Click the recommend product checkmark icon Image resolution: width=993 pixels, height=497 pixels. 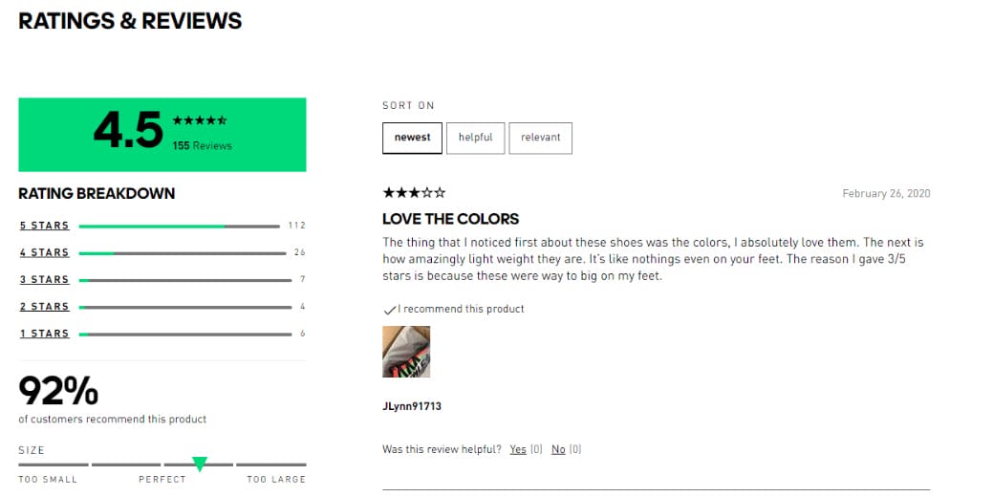coord(388,310)
